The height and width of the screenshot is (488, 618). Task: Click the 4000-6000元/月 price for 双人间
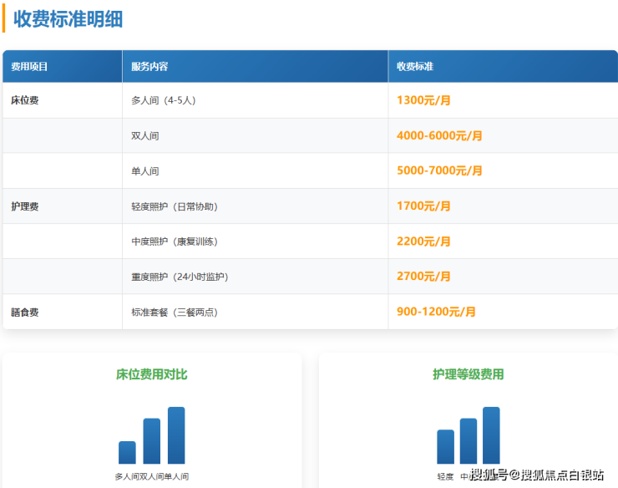pos(439,135)
